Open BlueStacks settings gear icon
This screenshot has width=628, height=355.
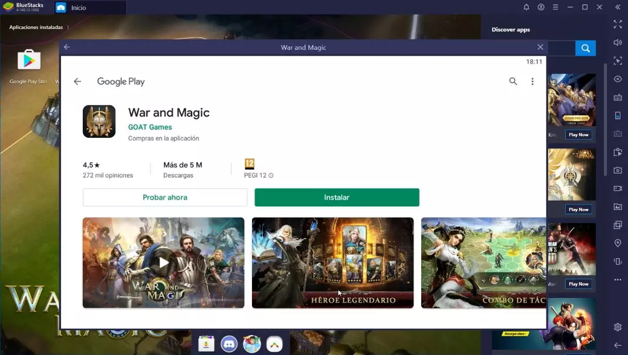coord(617,327)
